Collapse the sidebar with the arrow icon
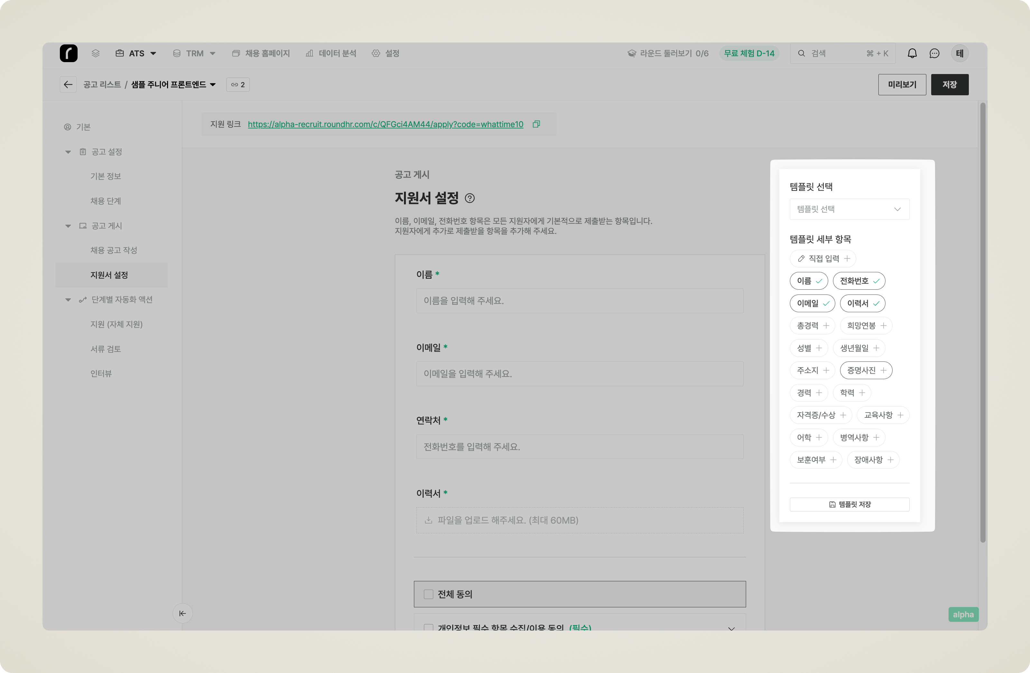1030x673 pixels. [182, 613]
